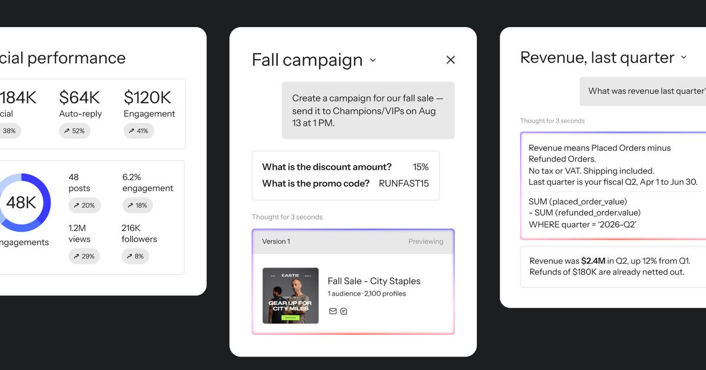Click the 48K engagements donut chart
The width and height of the screenshot is (706, 370).
pyautogui.click(x=21, y=203)
